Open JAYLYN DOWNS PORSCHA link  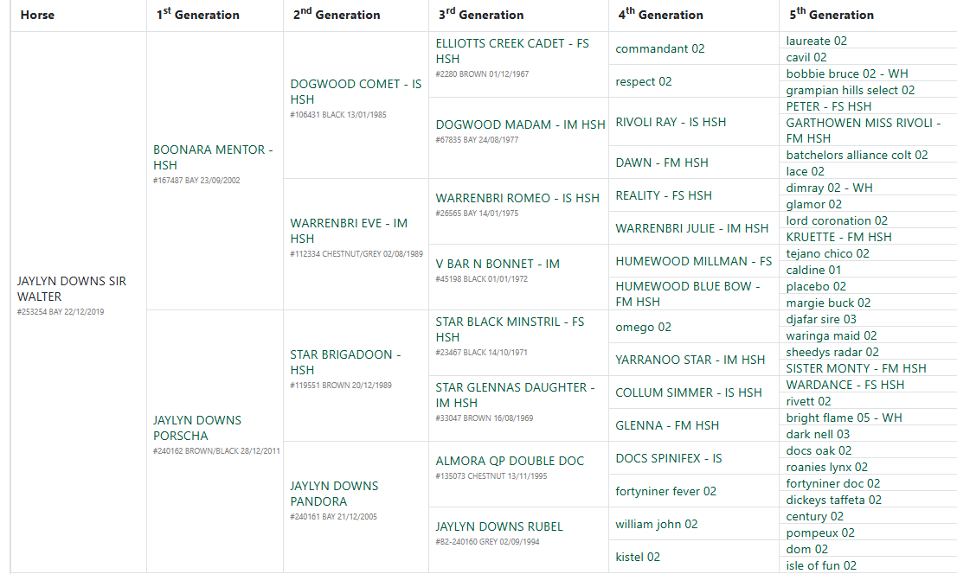click(196, 428)
